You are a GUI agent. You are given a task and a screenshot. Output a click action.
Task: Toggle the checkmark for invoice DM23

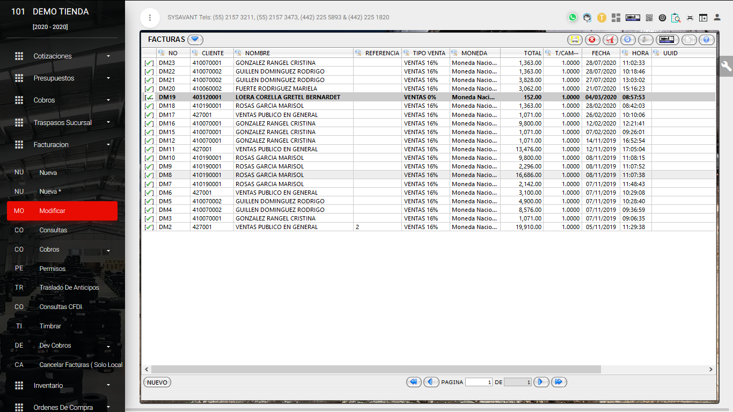point(149,63)
